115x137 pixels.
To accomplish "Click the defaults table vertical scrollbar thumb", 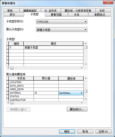I will click(x=86, y=91).
